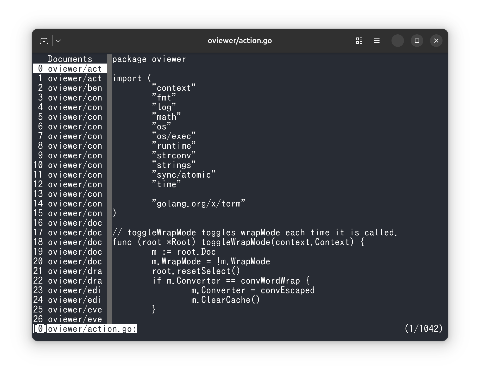Open the tab overview grid
480x376 pixels.
coord(359,41)
